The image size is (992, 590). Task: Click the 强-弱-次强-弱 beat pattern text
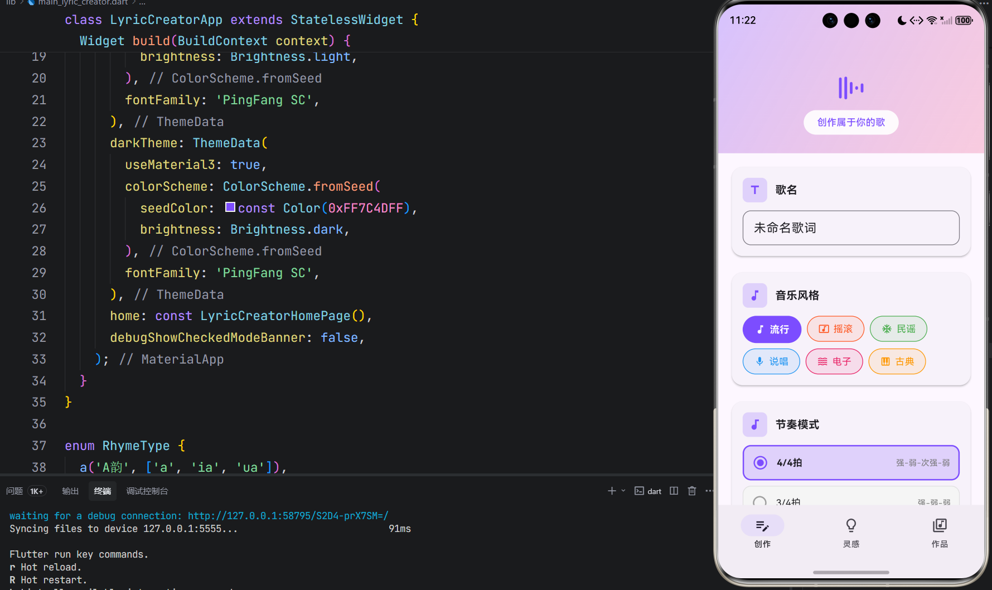[x=923, y=463]
